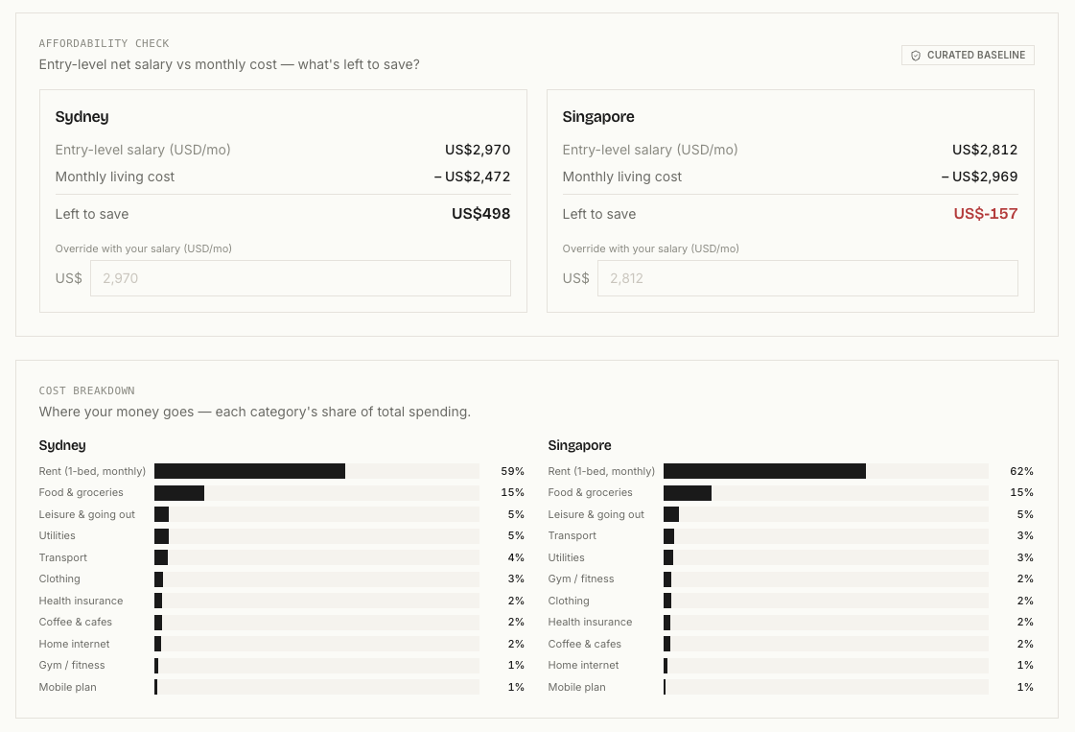This screenshot has width=1075, height=732.
Task: Click Singapore heading in Cost Breakdown
Action: pos(579,445)
